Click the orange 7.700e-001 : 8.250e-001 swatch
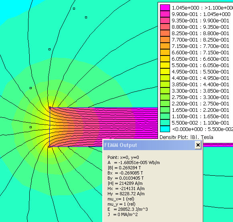Image resolution: width=233 pixels, height=222 pixels. pyautogui.click(x=165, y=40)
